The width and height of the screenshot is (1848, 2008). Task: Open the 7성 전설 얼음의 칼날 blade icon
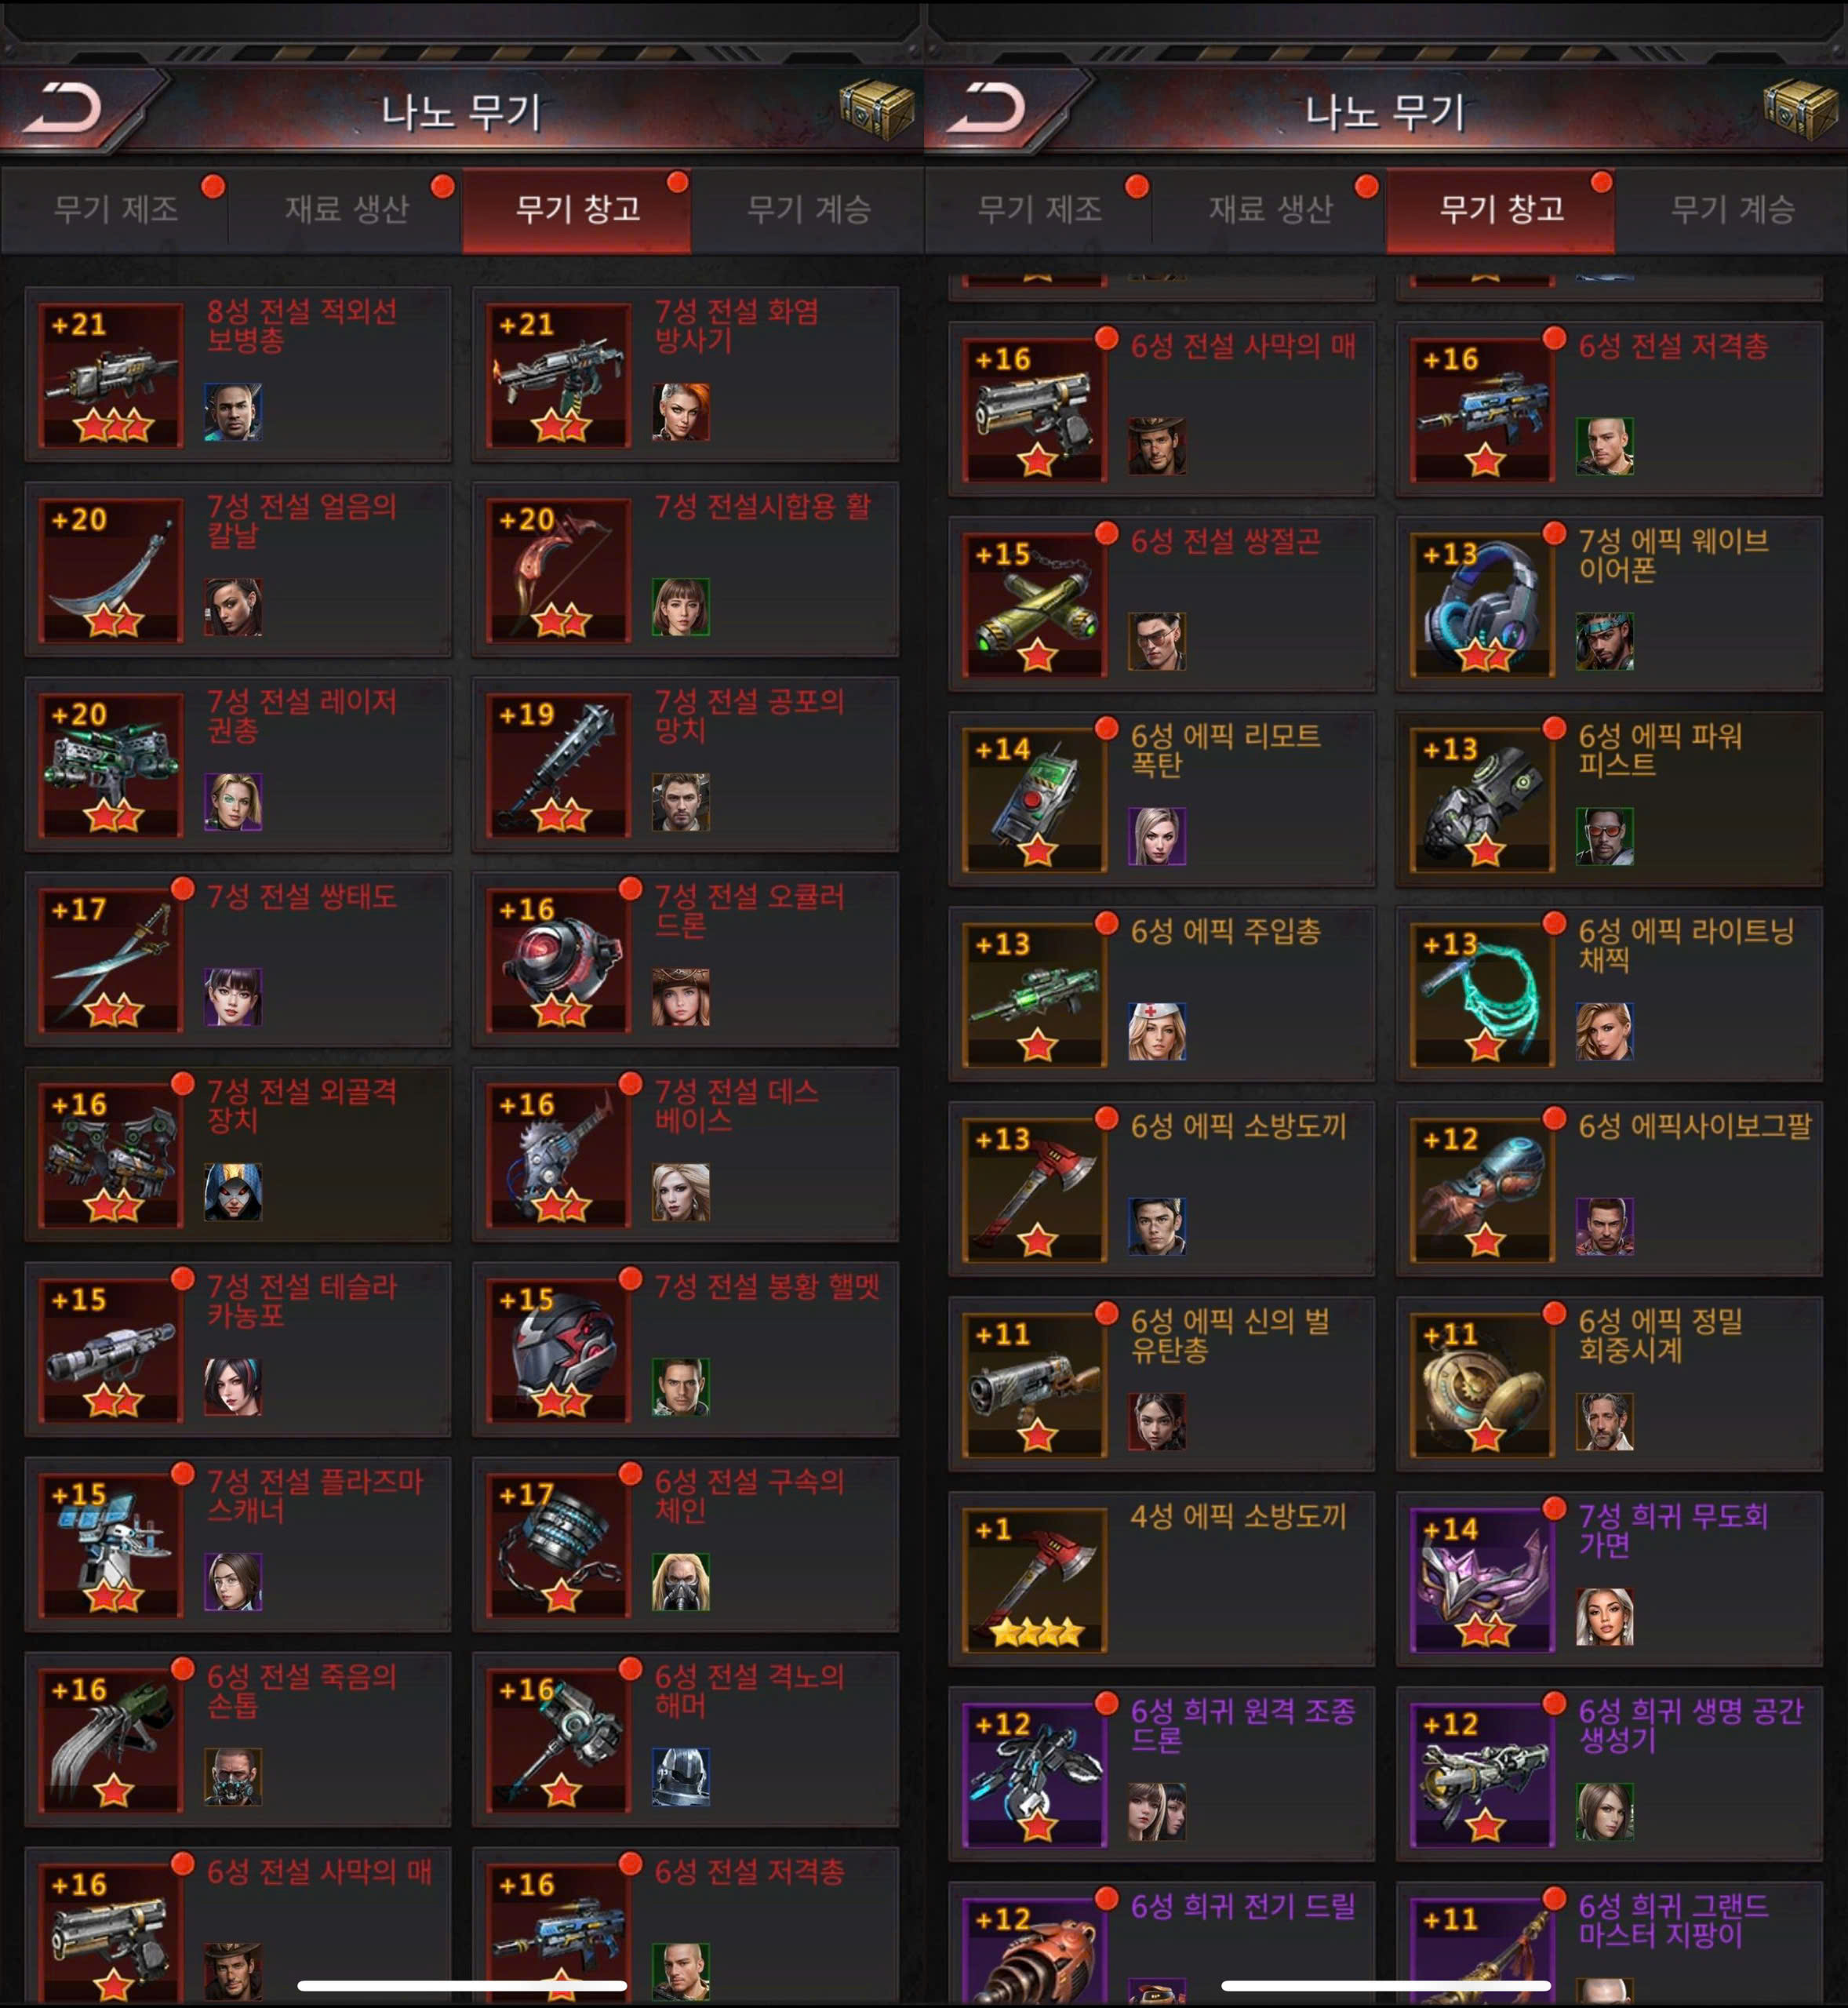click(111, 570)
